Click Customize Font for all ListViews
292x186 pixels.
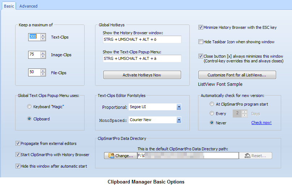[x=237, y=75]
